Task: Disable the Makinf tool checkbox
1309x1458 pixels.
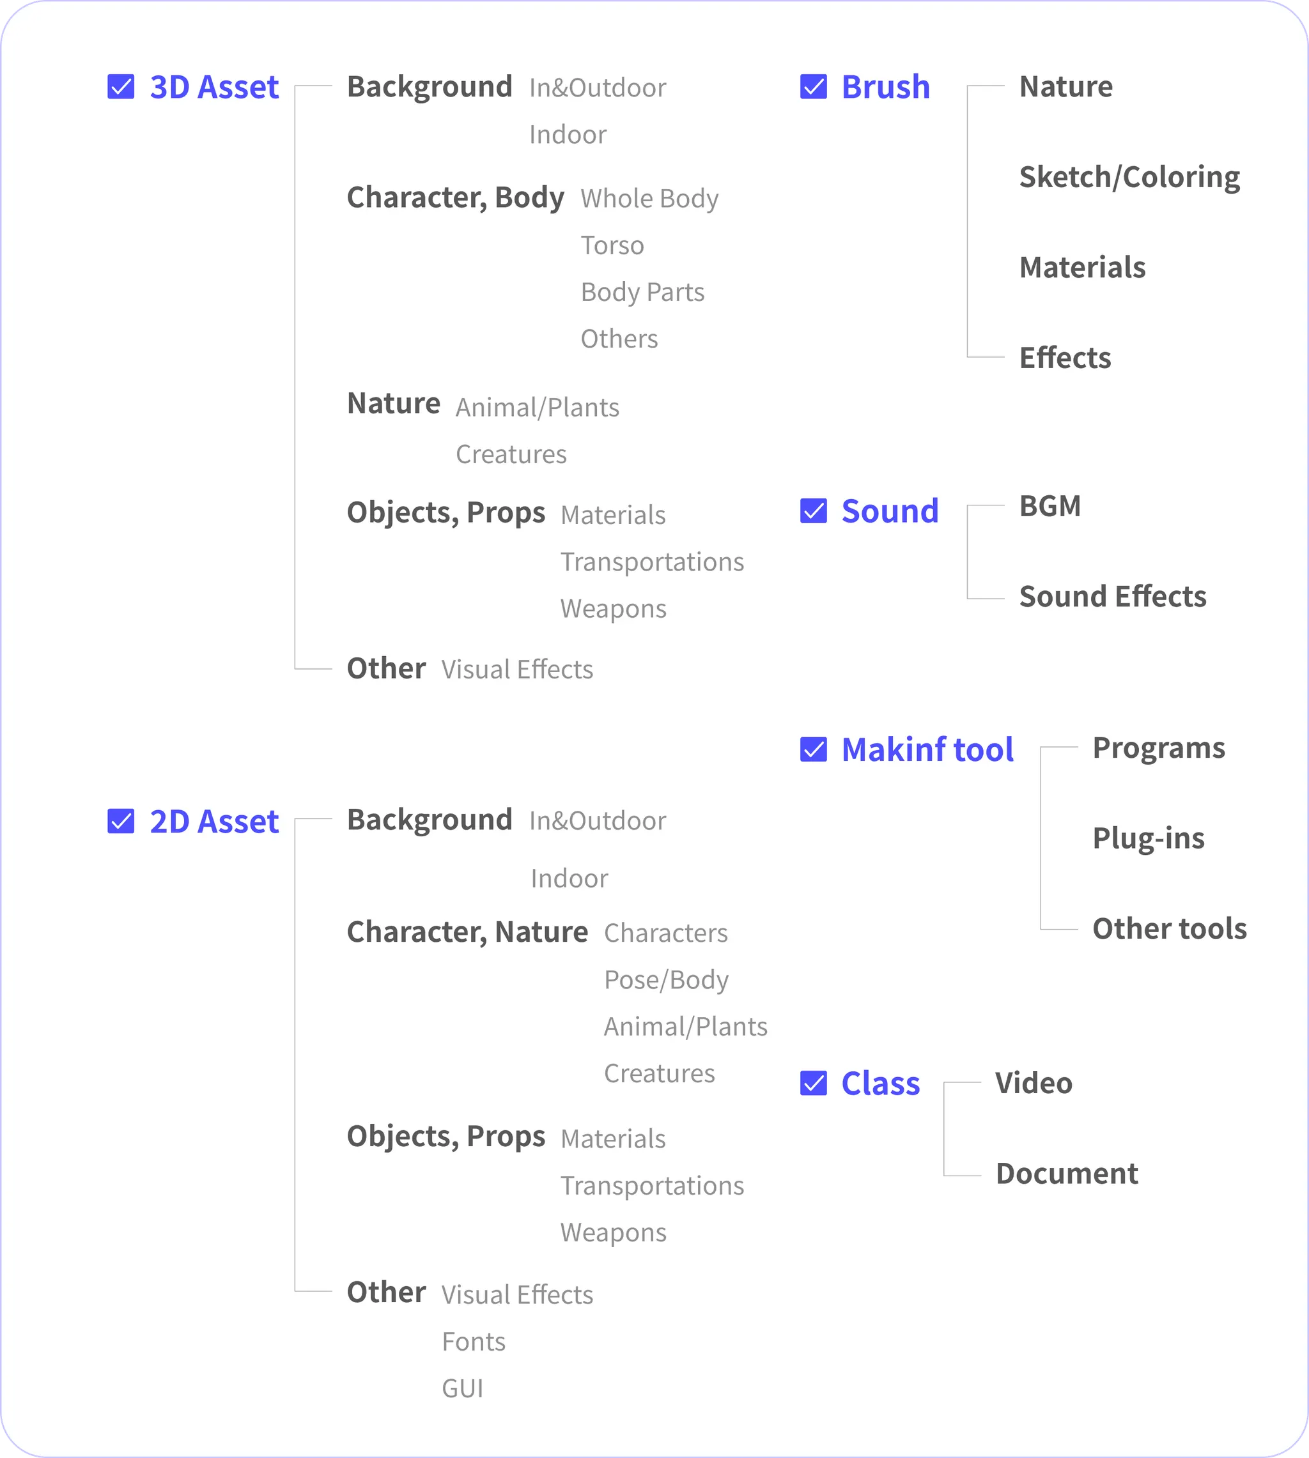Action: coord(814,749)
